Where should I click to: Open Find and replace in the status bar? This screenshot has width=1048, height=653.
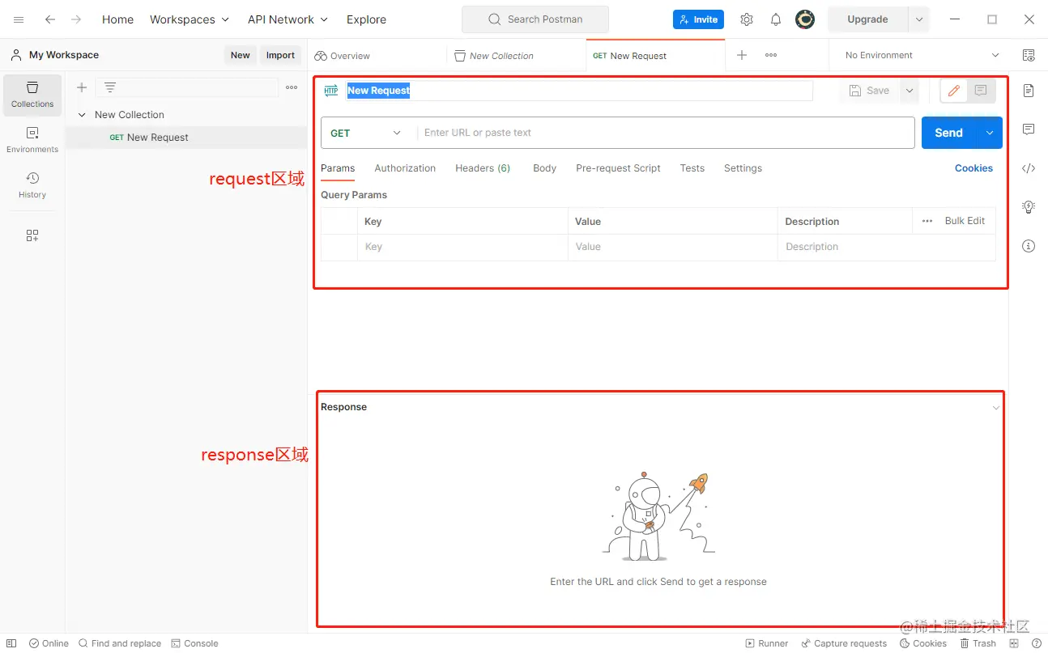pos(120,643)
